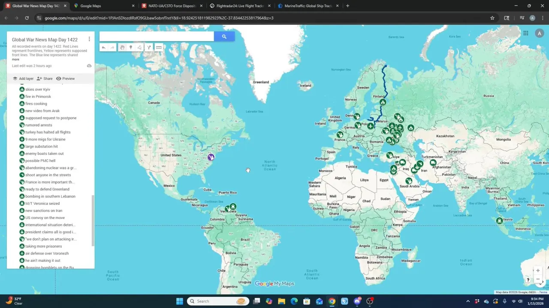Select 'turkey has halted all flights' item
549x308 pixels.
48,132
